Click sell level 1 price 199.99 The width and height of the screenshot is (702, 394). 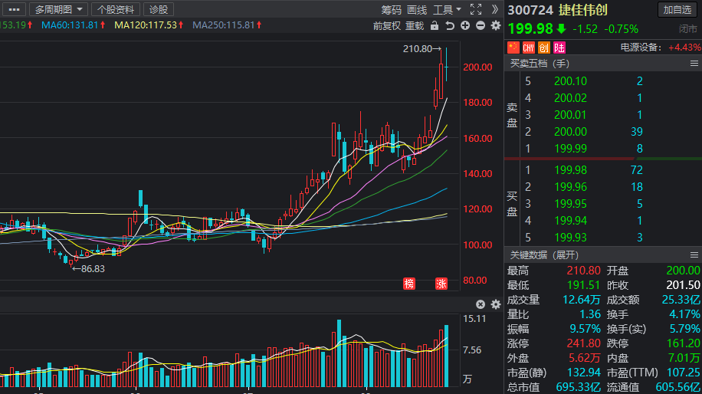tap(570, 149)
